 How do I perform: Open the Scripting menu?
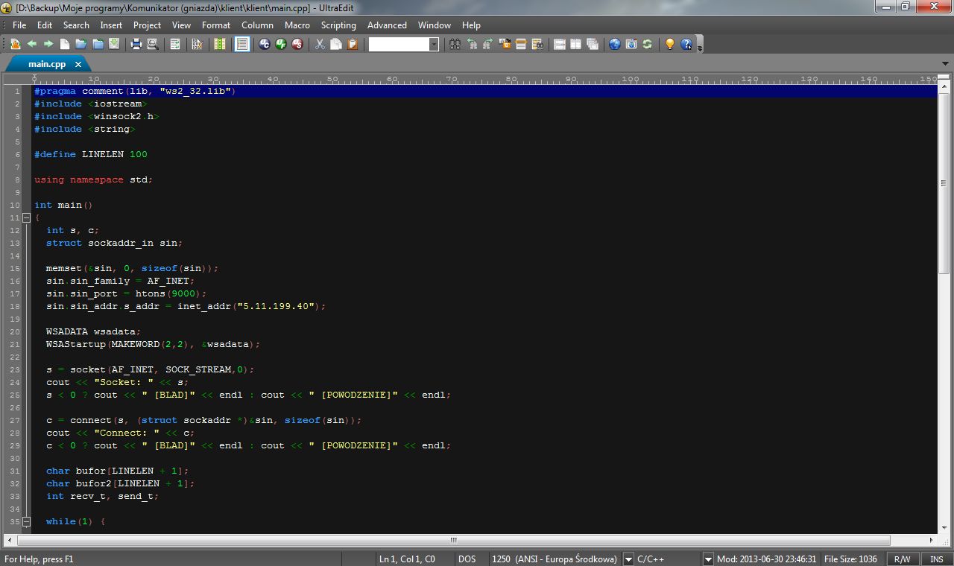[338, 25]
